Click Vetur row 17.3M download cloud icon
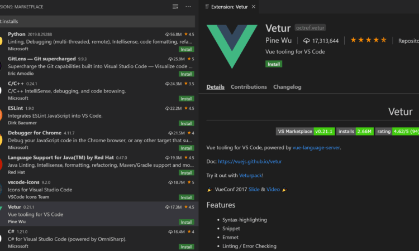The width and height of the screenshot is (419, 251). coord(167,207)
